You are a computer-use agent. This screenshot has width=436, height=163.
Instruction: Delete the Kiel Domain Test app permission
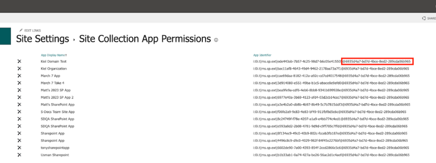[x=20, y=61]
